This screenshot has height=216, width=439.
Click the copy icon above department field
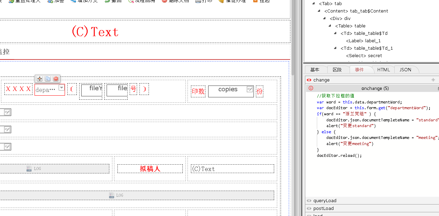48,78
